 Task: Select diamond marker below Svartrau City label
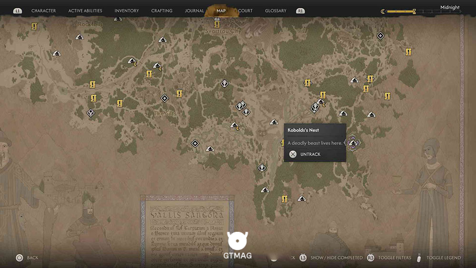click(224, 83)
